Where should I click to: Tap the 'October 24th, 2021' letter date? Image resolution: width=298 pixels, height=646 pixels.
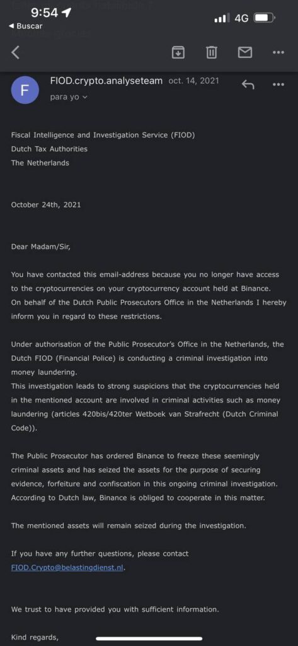click(x=46, y=204)
